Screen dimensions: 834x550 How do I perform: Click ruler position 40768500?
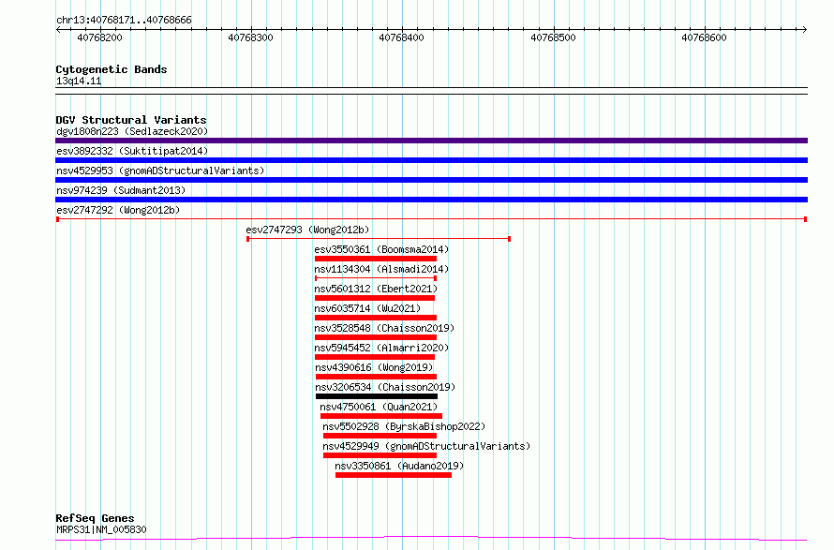point(553,37)
